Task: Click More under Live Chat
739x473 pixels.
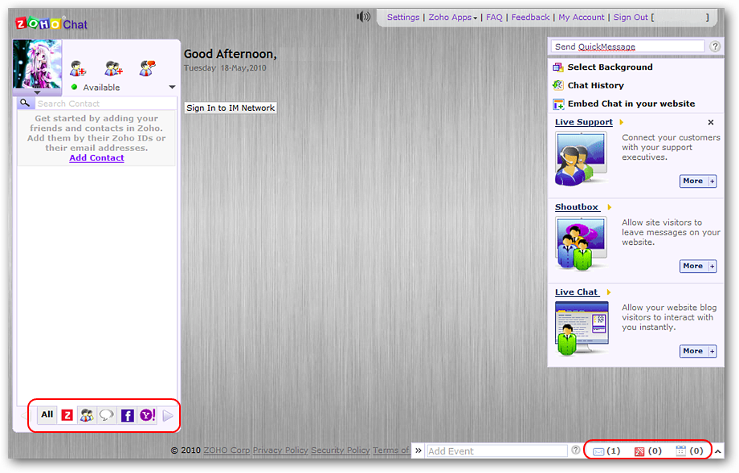Action: (698, 351)
